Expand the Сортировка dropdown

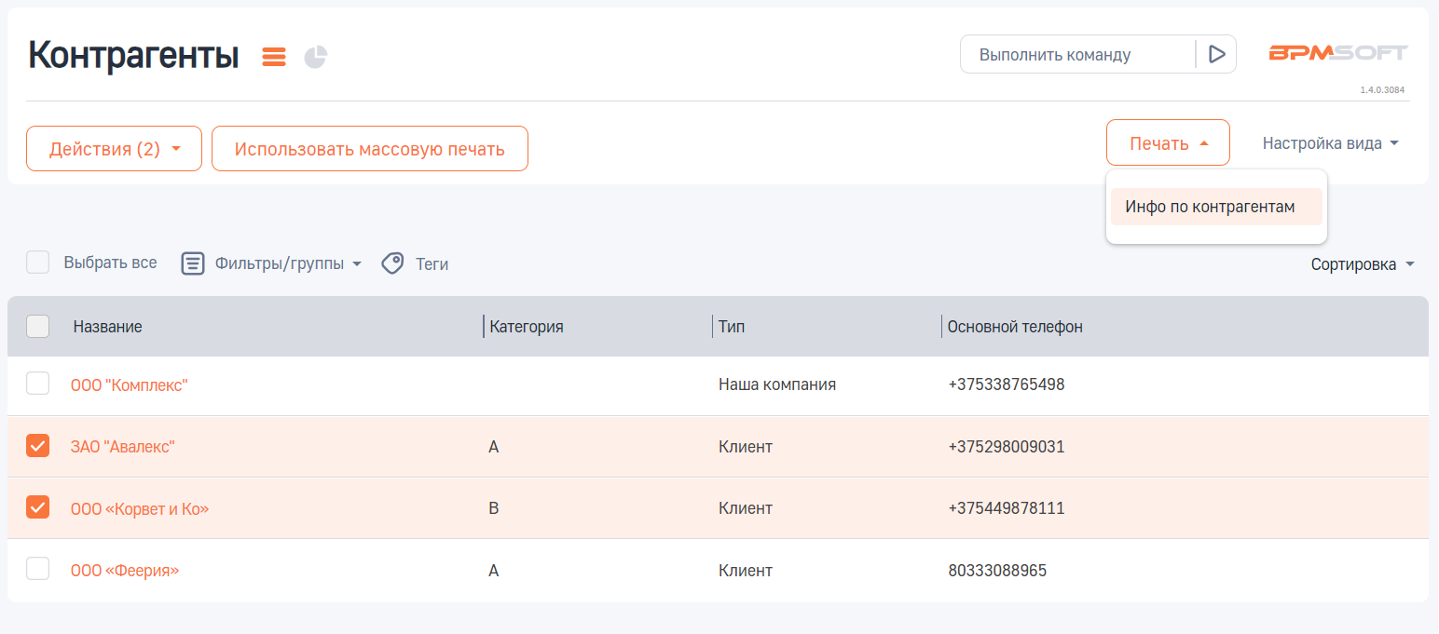click(1362, 264)
